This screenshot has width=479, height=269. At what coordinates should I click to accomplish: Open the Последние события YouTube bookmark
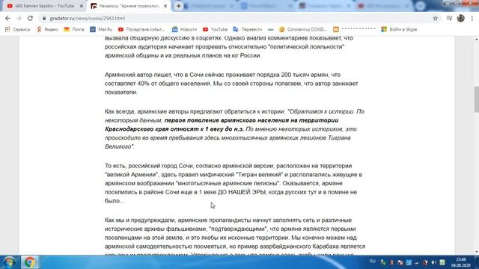[x=141, y=29]
